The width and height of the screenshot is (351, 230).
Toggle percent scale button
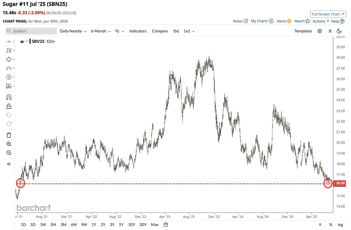(331, 225)
